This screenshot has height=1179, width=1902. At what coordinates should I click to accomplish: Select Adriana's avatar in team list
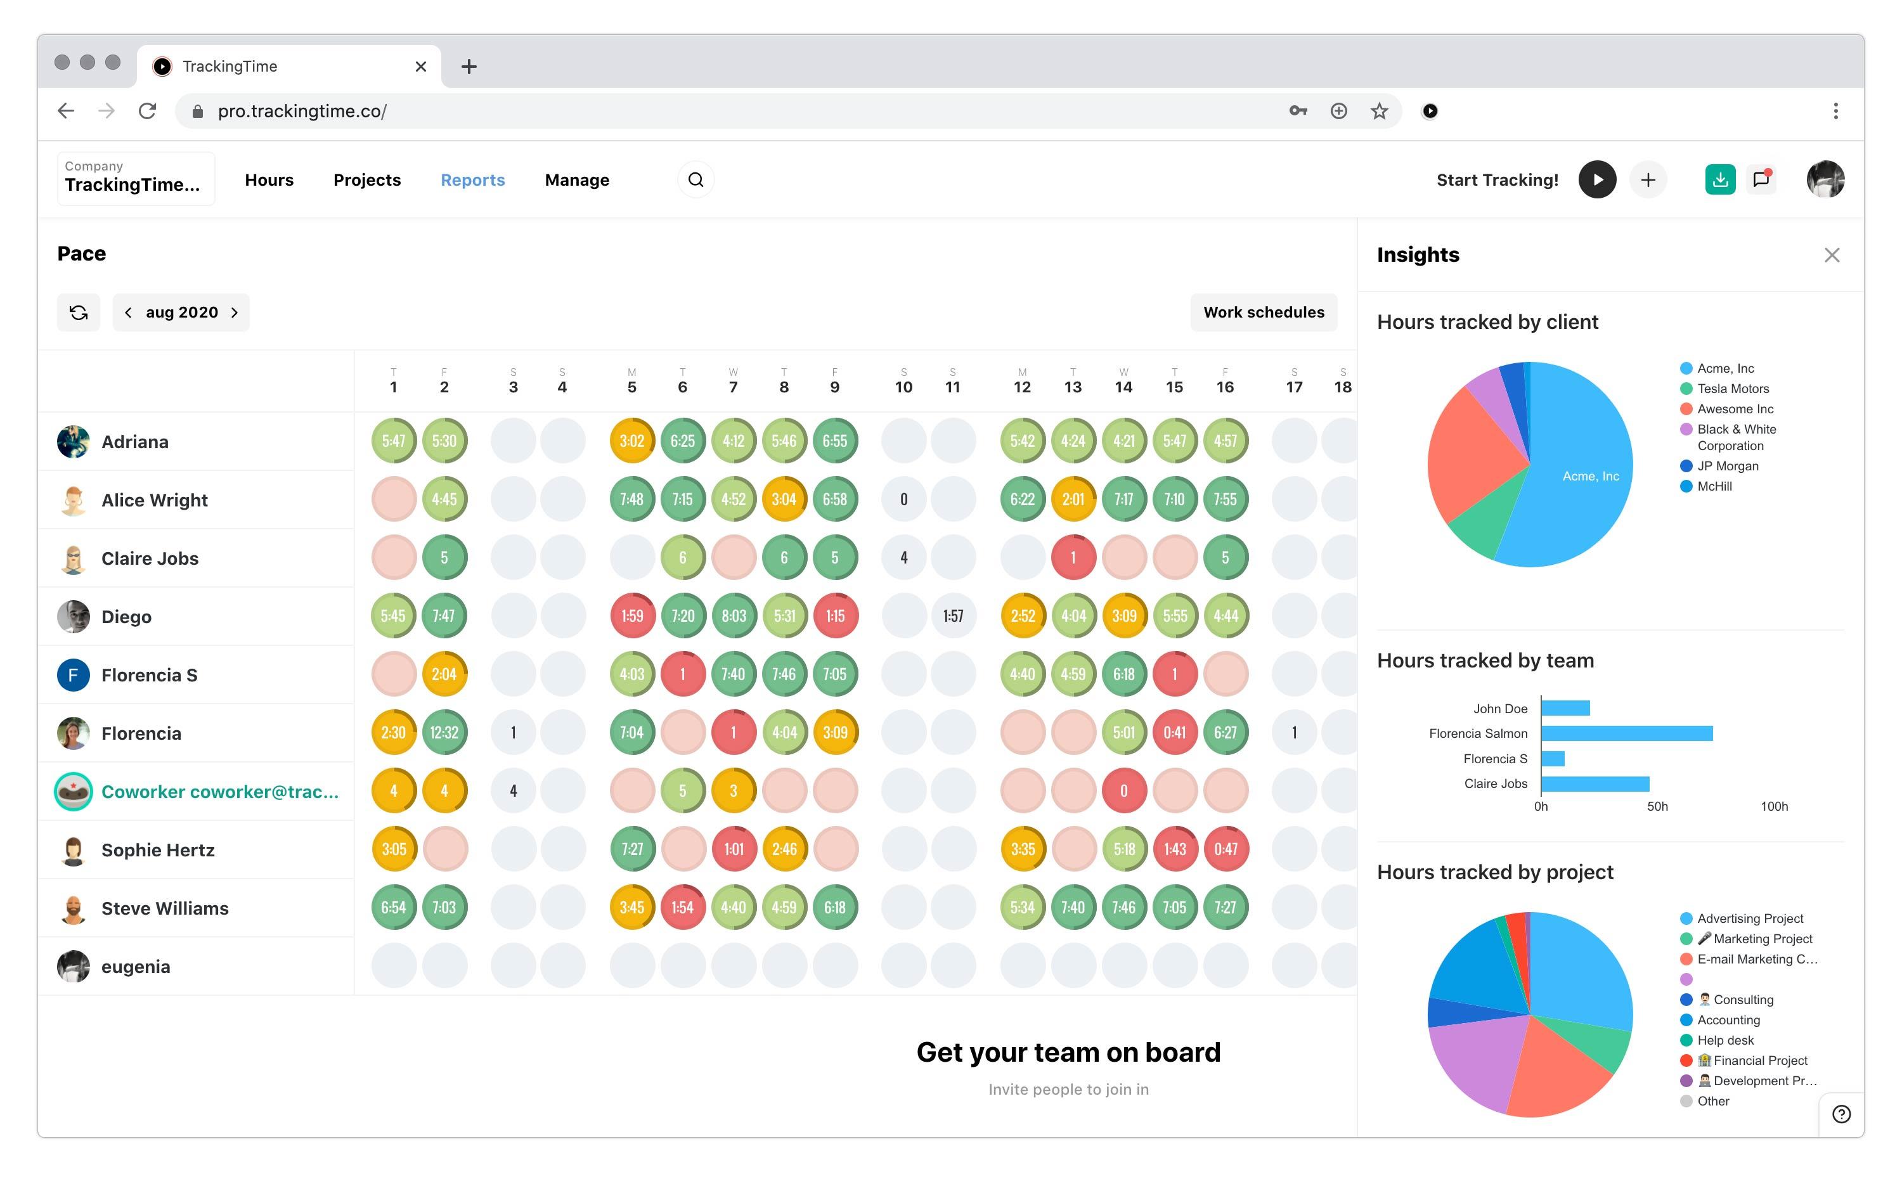click(x=74, y=441)
